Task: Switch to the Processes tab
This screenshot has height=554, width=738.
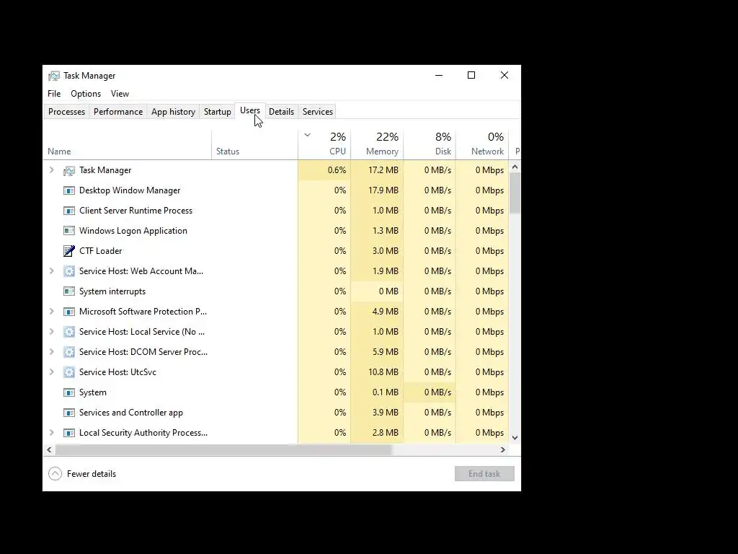Action: point(66,112)
